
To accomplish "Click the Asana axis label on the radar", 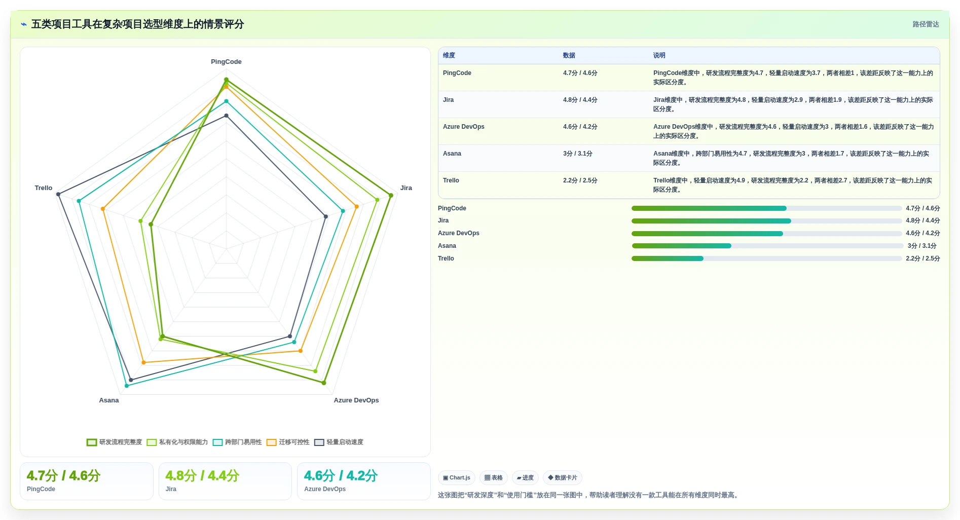I will point(109,400).
